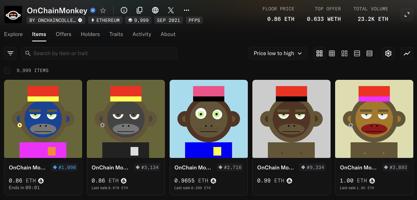417x200 pixels.
Task: Copy the contract address icon
Action: (x=140, y=10)
